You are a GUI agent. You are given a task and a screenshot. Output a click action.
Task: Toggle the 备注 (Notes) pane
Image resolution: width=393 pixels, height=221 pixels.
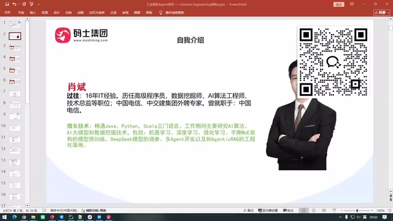coord(249,211)
